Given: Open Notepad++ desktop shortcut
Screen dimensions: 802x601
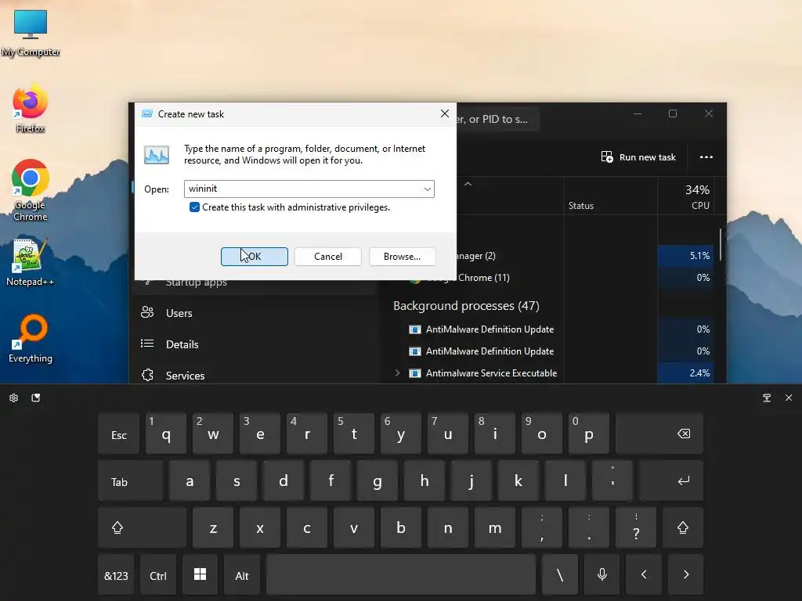Looking at the screenshot, I should [x=31, y=262].
